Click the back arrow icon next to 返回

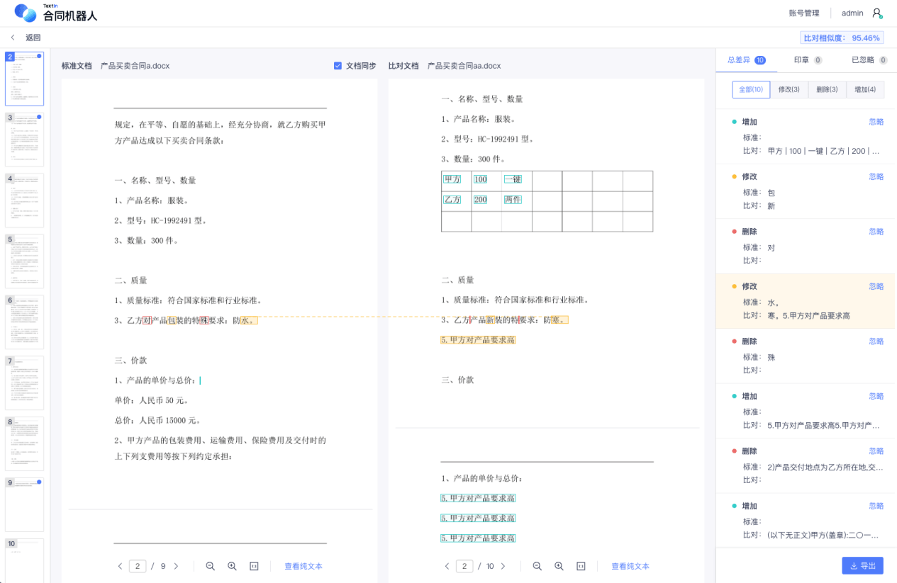(x=13, y=38)
